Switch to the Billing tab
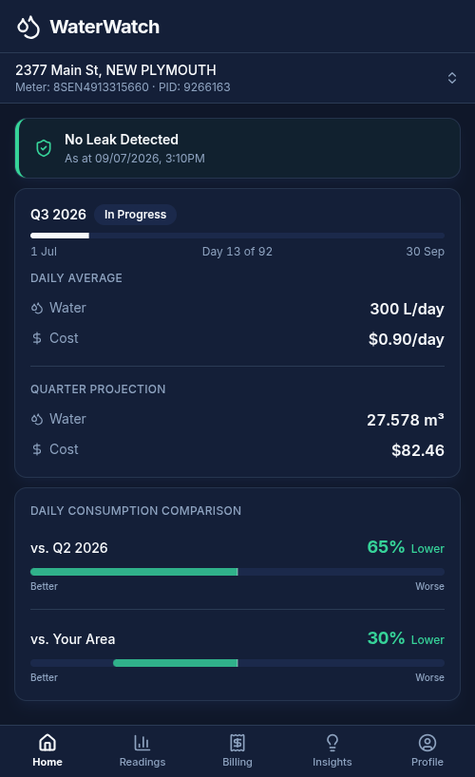The height and width of the screenshot is (777, 475). coord(237,750)
